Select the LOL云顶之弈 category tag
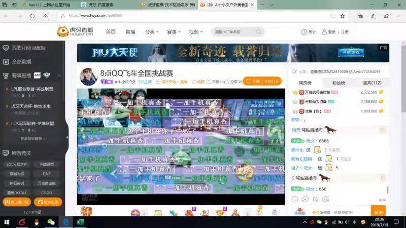The image size is (406, 228). (17, 164)
